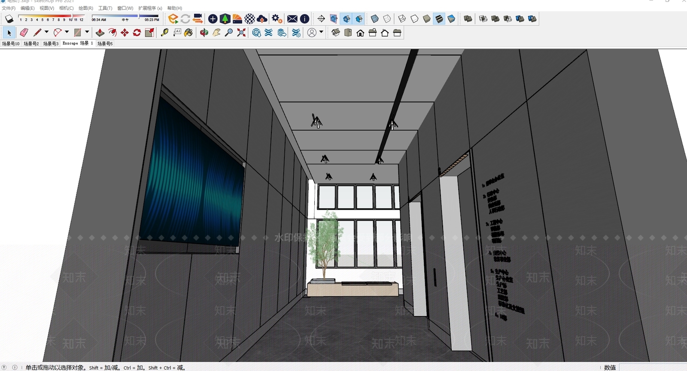The height and width of the screenshot is (371, 687).
Task: Open Enscape settings gears icon
Action: (277, 18)
